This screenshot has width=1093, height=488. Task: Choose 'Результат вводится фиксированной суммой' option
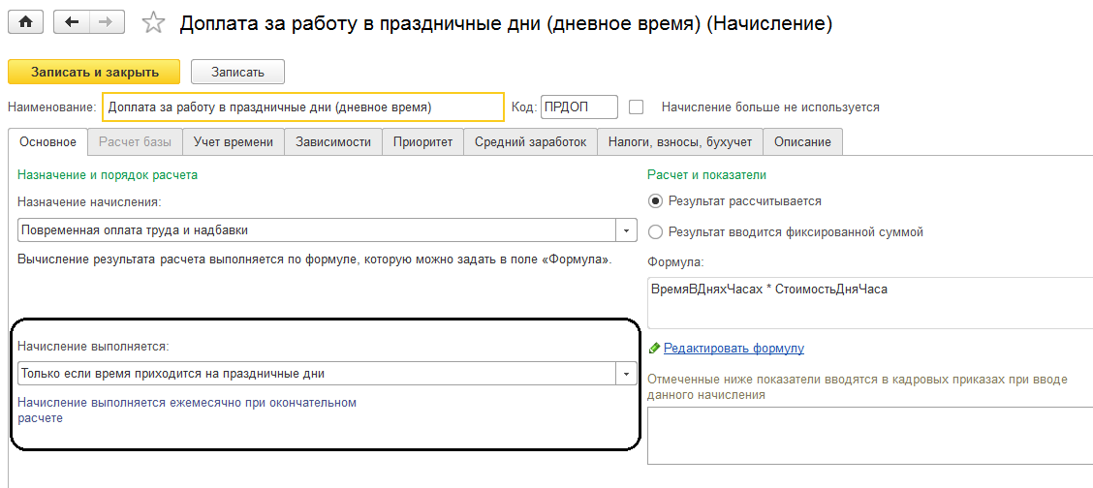pyautogui.click(x=656, y=232)
